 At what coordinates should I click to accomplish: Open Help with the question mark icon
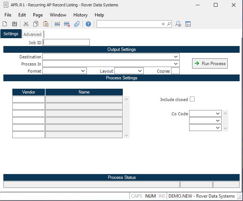(88, 24)
